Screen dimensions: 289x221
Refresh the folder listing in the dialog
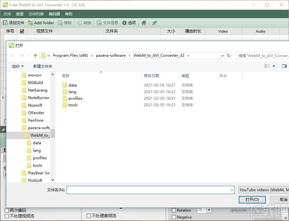229,55
